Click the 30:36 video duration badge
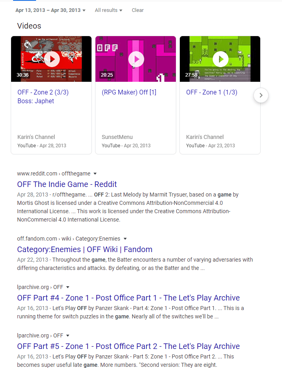282x368 pixels. point(23,75)
